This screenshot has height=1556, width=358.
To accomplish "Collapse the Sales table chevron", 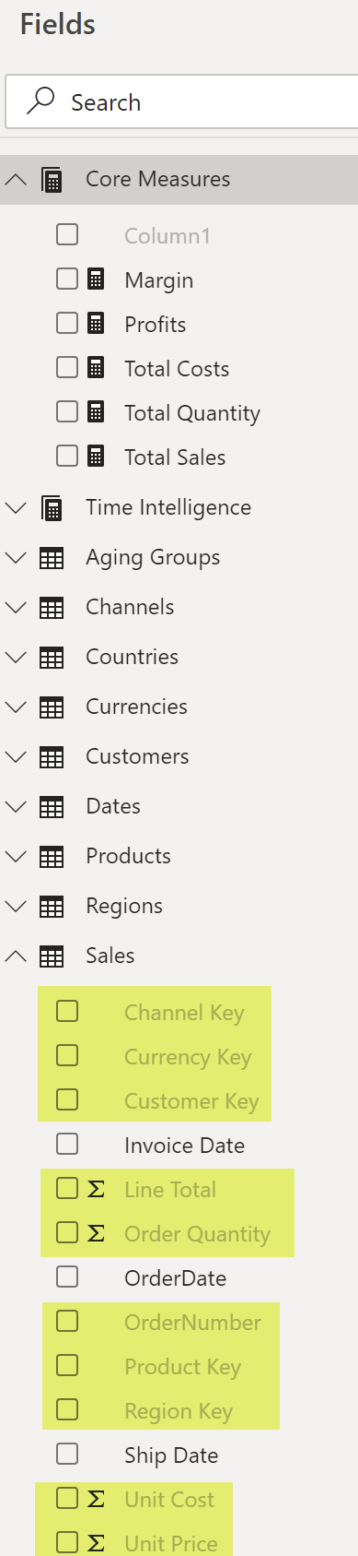I will (x=16, y=956).
